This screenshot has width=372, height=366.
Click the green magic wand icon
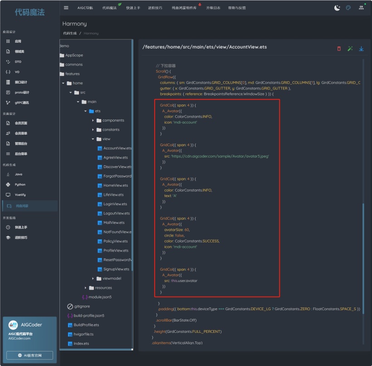350,49
